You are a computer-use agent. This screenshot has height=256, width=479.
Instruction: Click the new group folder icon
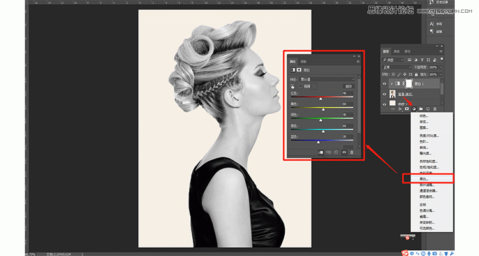point(420,109)
